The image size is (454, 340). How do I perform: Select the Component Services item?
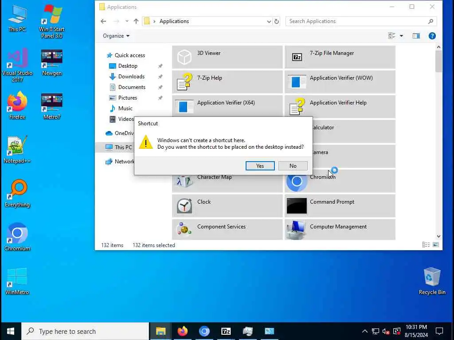pyautogui.click(x=227, y=230)
